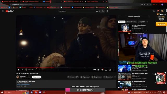Show the chat replay via Показать запись чата
This screenshot has height=94, width=167.
point(134,17)
